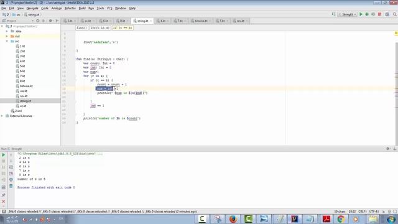398x224 pixels.
Task: Collapse the src folder
Action: click(7, 41)
